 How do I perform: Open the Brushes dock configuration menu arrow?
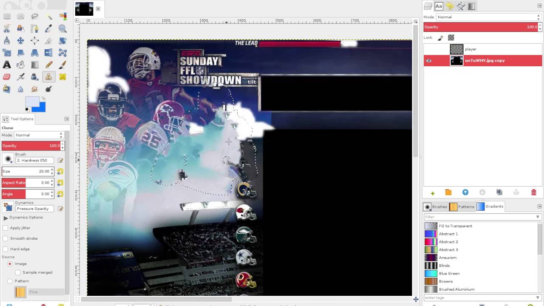pyautogui.click(x=540, y=207)
